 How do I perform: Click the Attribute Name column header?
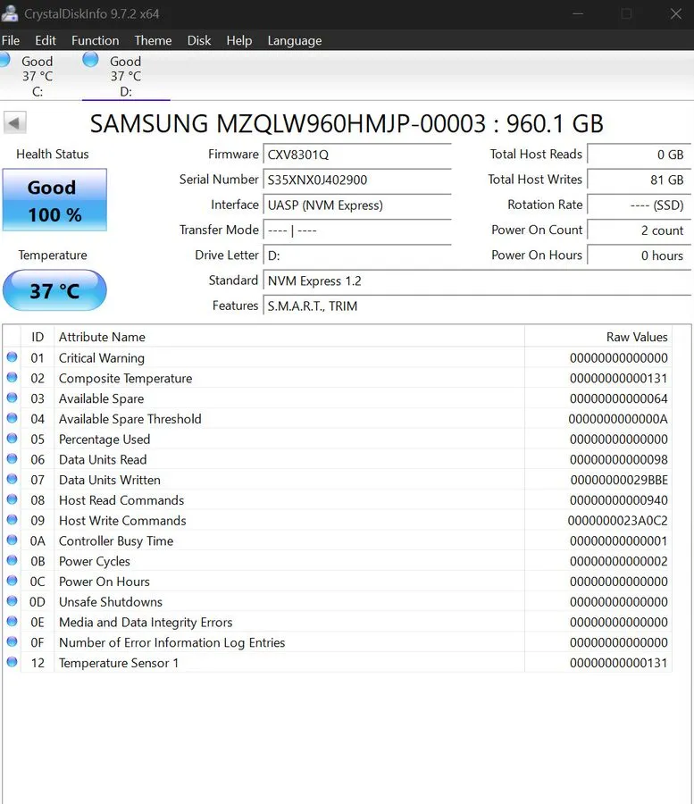[x=289, y=337]
